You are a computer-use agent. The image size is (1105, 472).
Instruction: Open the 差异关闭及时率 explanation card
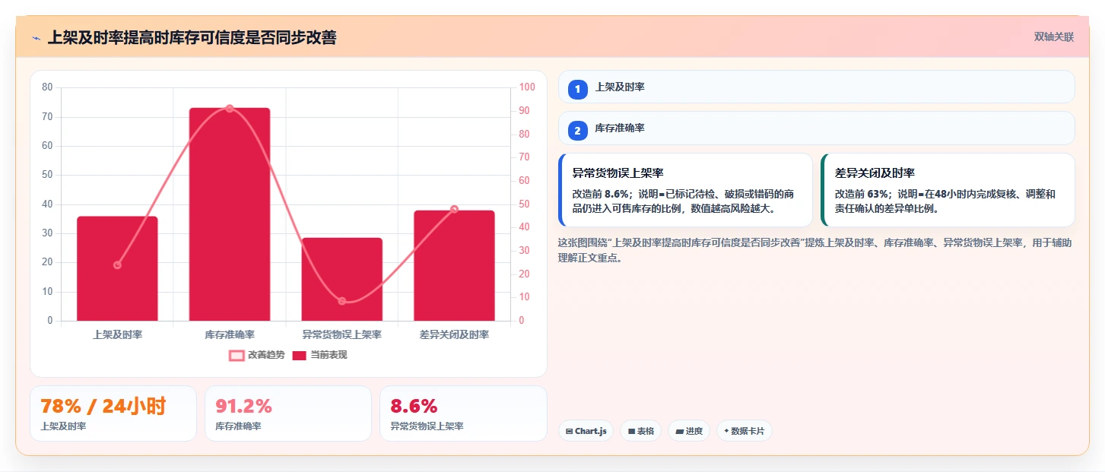pyautogui.click(x=948, y=190)
